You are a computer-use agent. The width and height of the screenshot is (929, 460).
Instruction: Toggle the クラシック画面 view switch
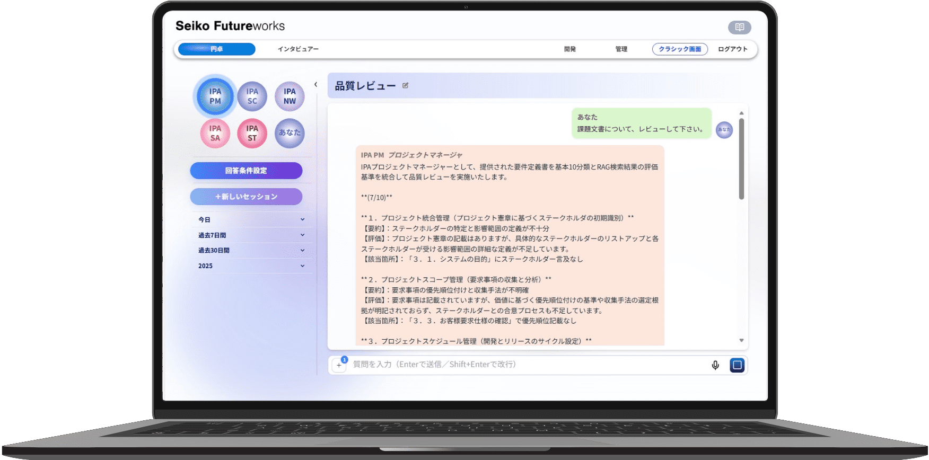(x=680, y=49)
